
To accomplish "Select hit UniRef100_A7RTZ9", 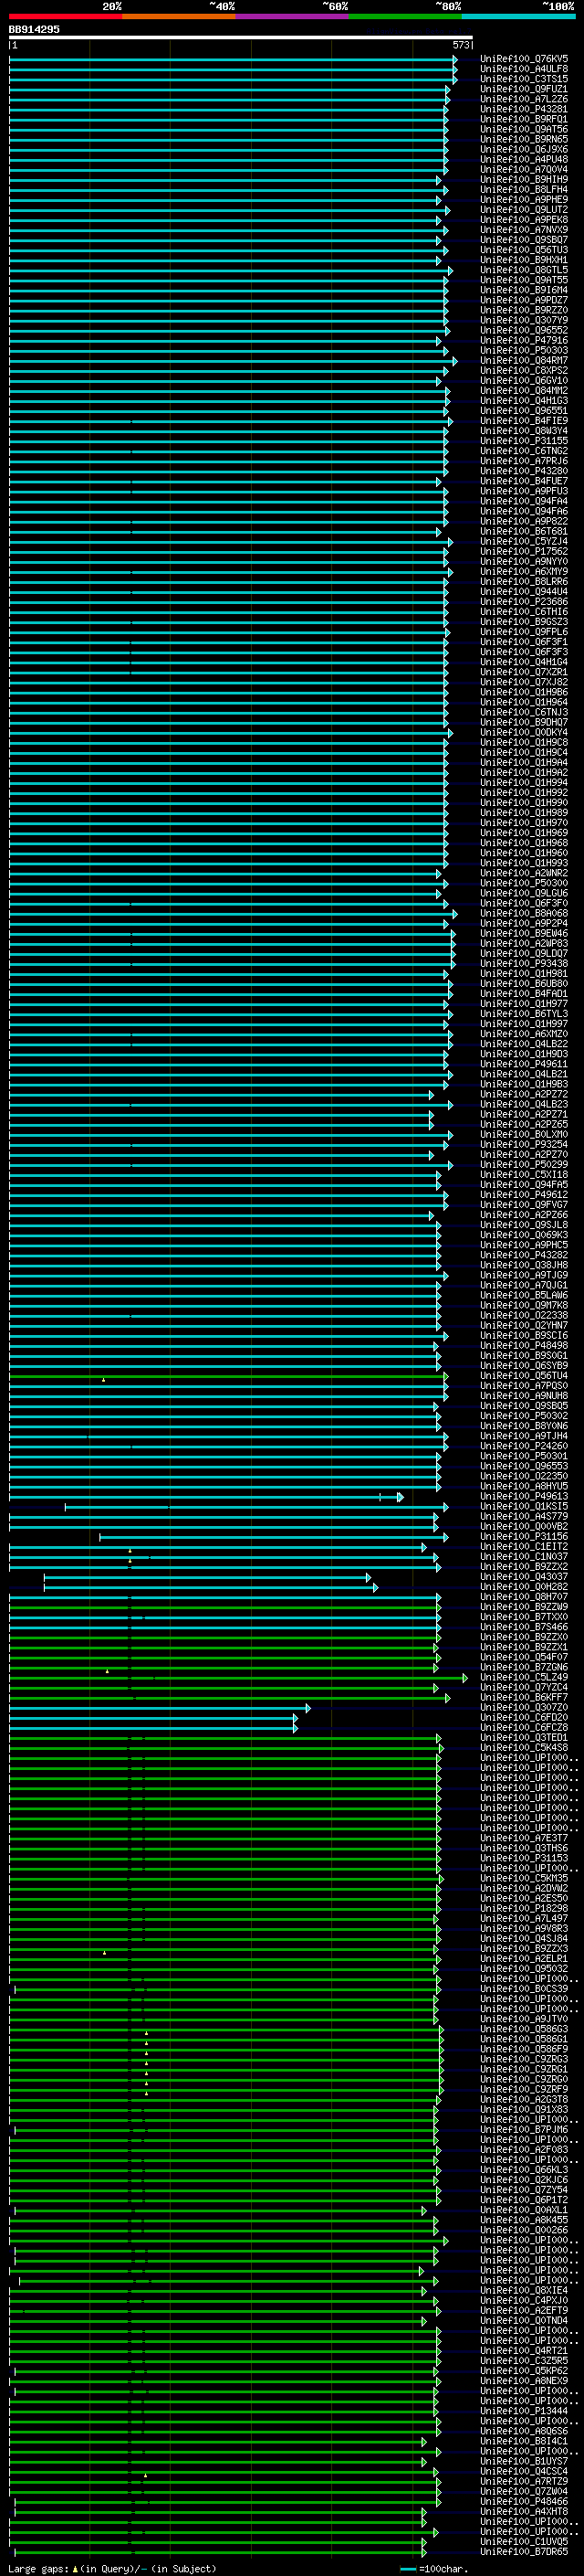I will 524,2481.
